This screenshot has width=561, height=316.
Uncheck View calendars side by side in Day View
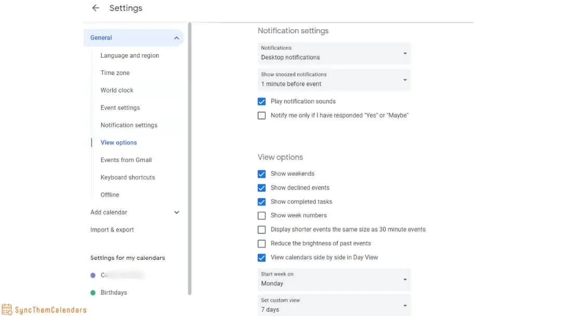pyautogui.click(x=261, y=258)
